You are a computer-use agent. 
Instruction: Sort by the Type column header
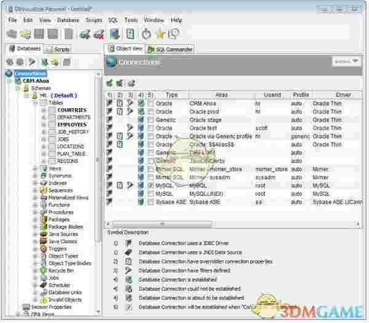click(x=172, y=95)
